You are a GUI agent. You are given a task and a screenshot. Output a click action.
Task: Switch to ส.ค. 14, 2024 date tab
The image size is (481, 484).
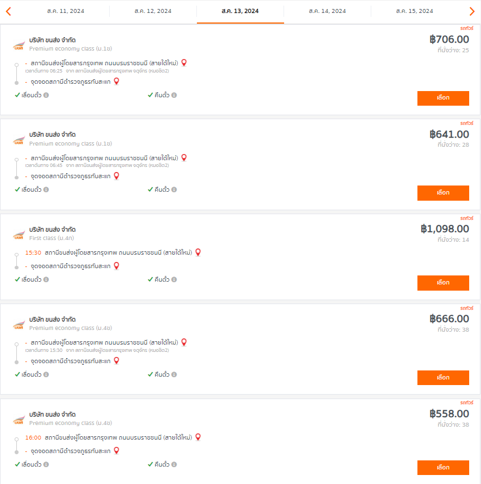coord(327,11)
